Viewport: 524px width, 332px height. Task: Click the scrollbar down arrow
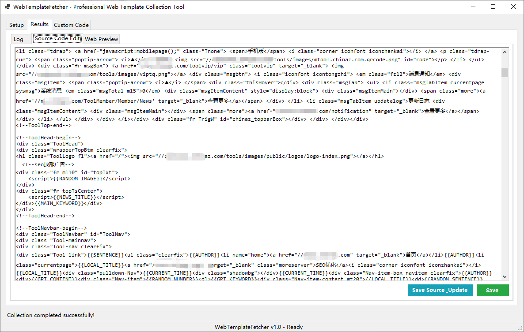(505, 276)
